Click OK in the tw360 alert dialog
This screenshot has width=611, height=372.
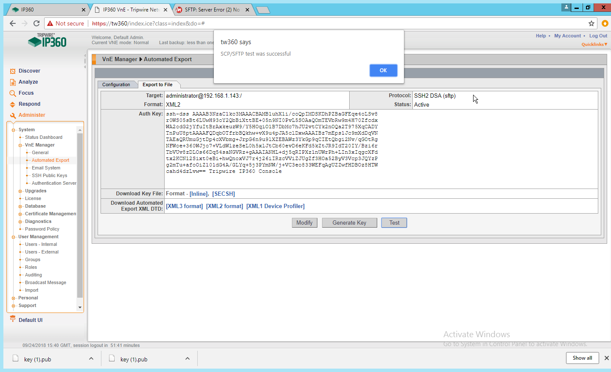pos(383,70)
